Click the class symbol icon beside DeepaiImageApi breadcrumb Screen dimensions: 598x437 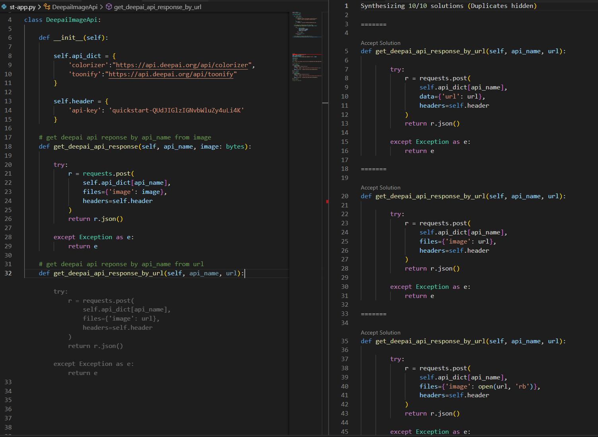click(x=47, y=7)
